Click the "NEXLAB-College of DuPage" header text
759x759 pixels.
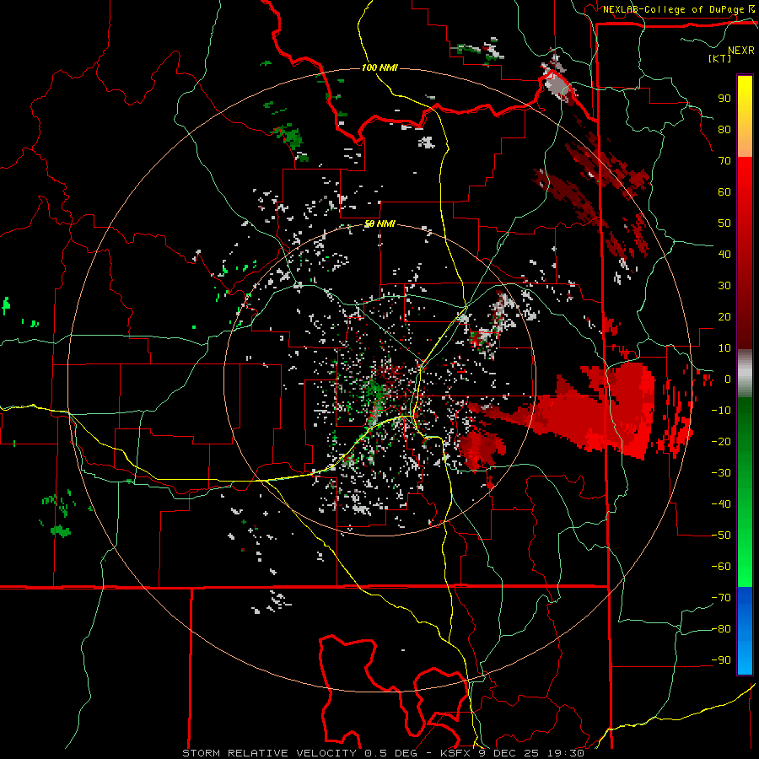click(673, 9)
